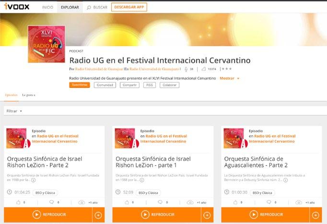
Task: Open title Orquesta Sinfónica de Israel Rishon LeZion - parte 1
Action: coord(153,162)
